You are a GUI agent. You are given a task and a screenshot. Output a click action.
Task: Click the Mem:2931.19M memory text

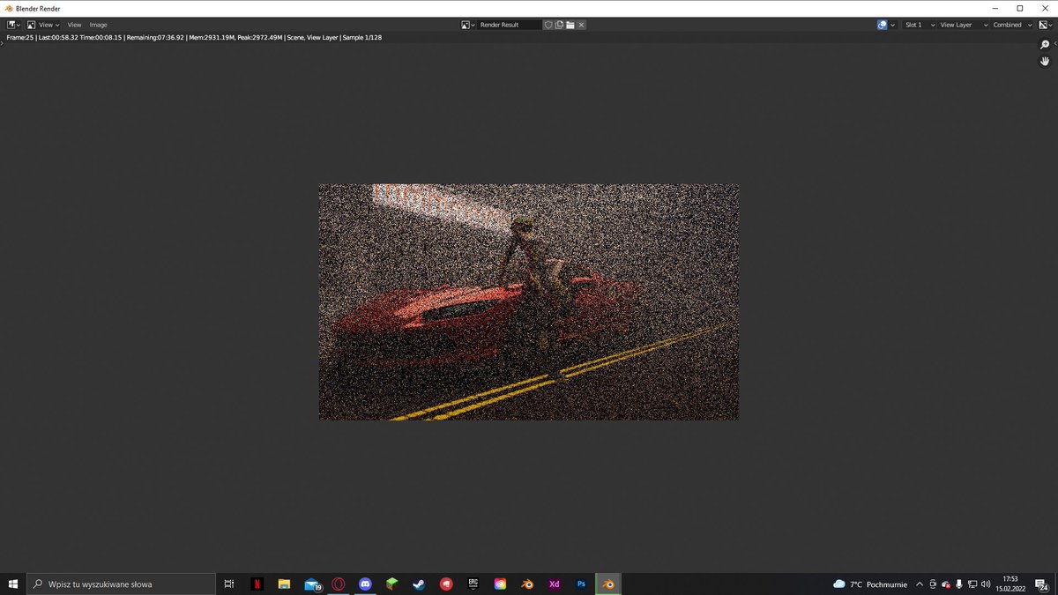pyautogui.click(x=212, y=38)
